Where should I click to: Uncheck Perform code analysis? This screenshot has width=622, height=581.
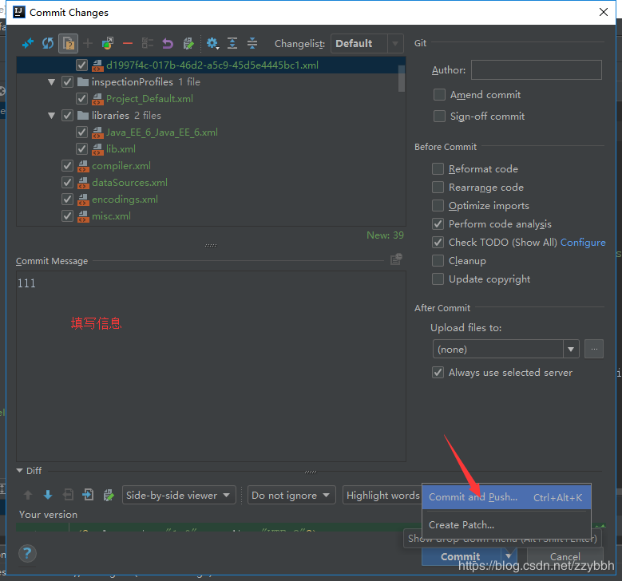click(x=438, y=224)
